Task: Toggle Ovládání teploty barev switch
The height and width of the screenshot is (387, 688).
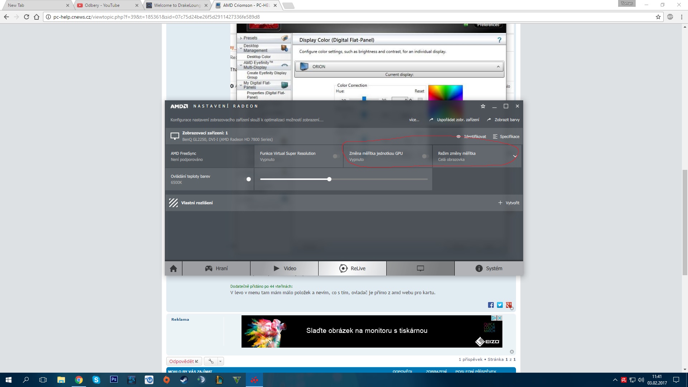Action: point(248,179)
